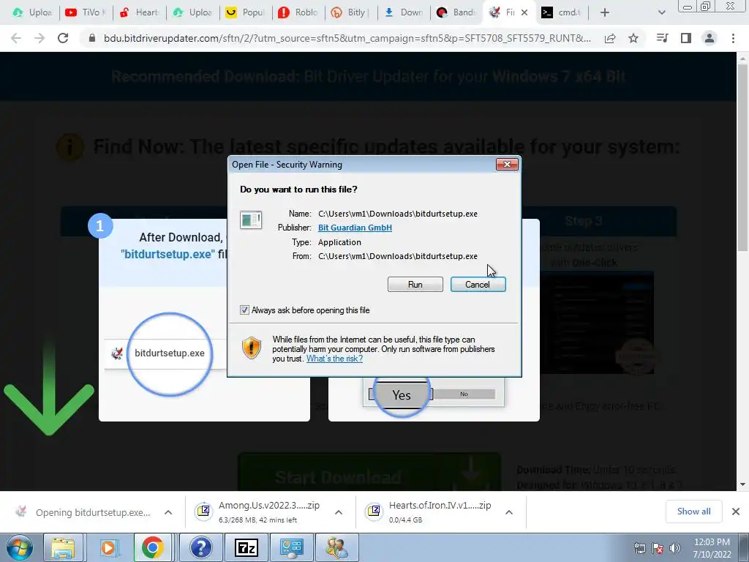This screenshot has width=749, height=562.
Task: Click the security shield warning icon
Action: point(252,348)
